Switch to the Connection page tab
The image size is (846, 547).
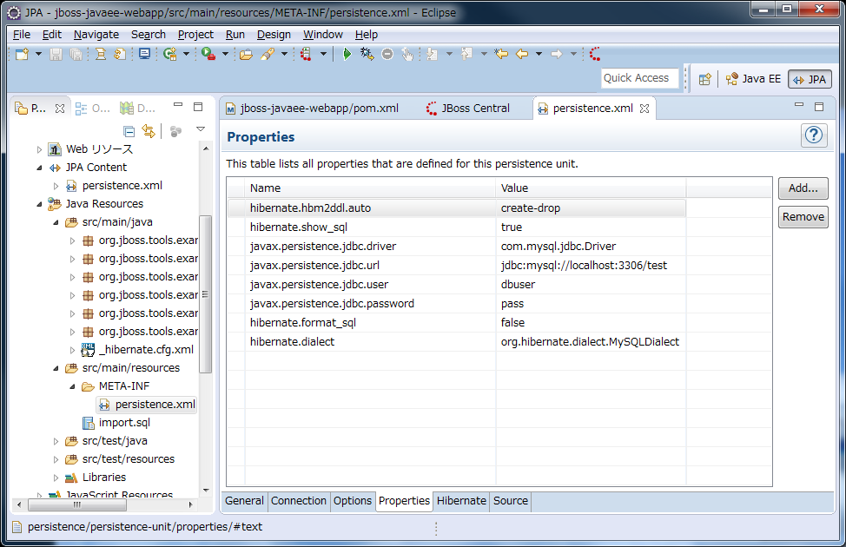coord(299,501)
